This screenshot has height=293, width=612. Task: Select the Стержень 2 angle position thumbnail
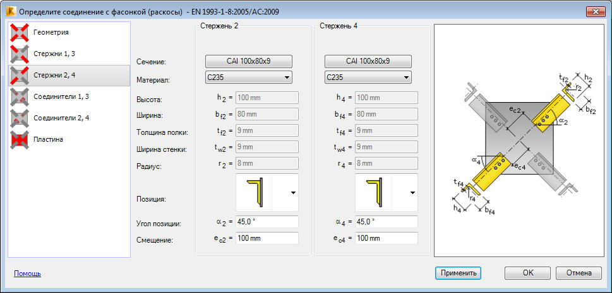coord(255,192)
